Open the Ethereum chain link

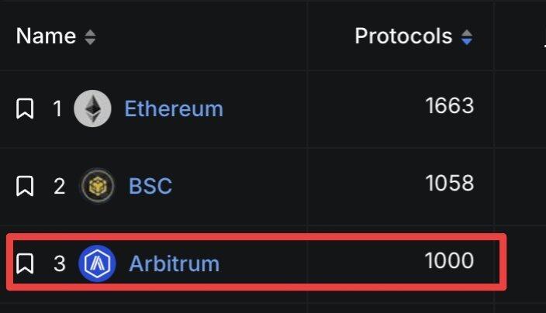174,108
